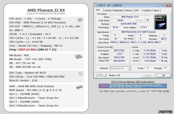Click the CPU-Z Forum Banner heading link
Screen dimensions: 174x114
(133, 82)
